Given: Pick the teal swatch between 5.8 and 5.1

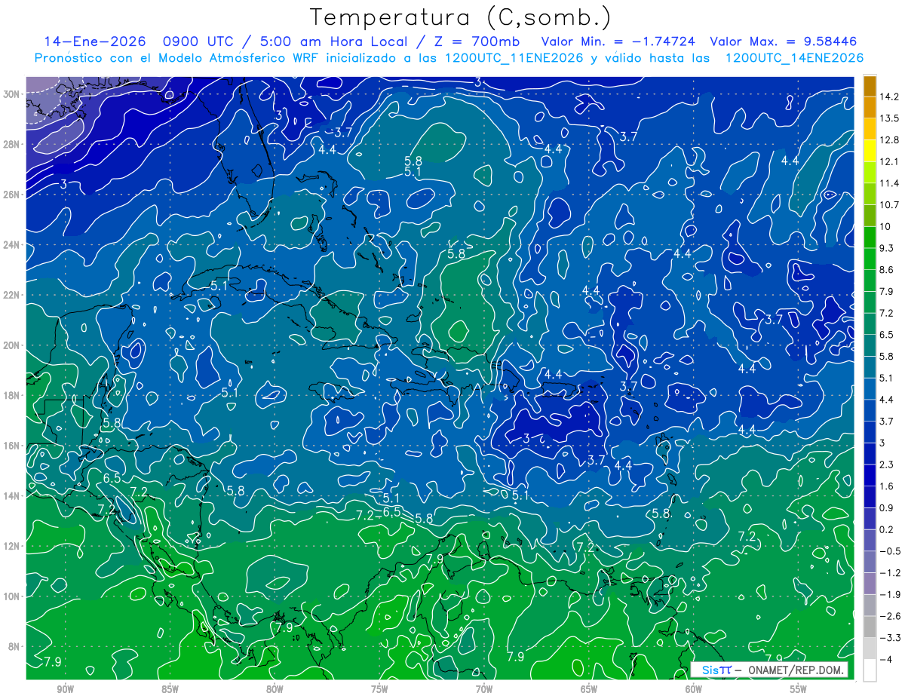Looking at the screenshot, I should [x=870, y=367].
